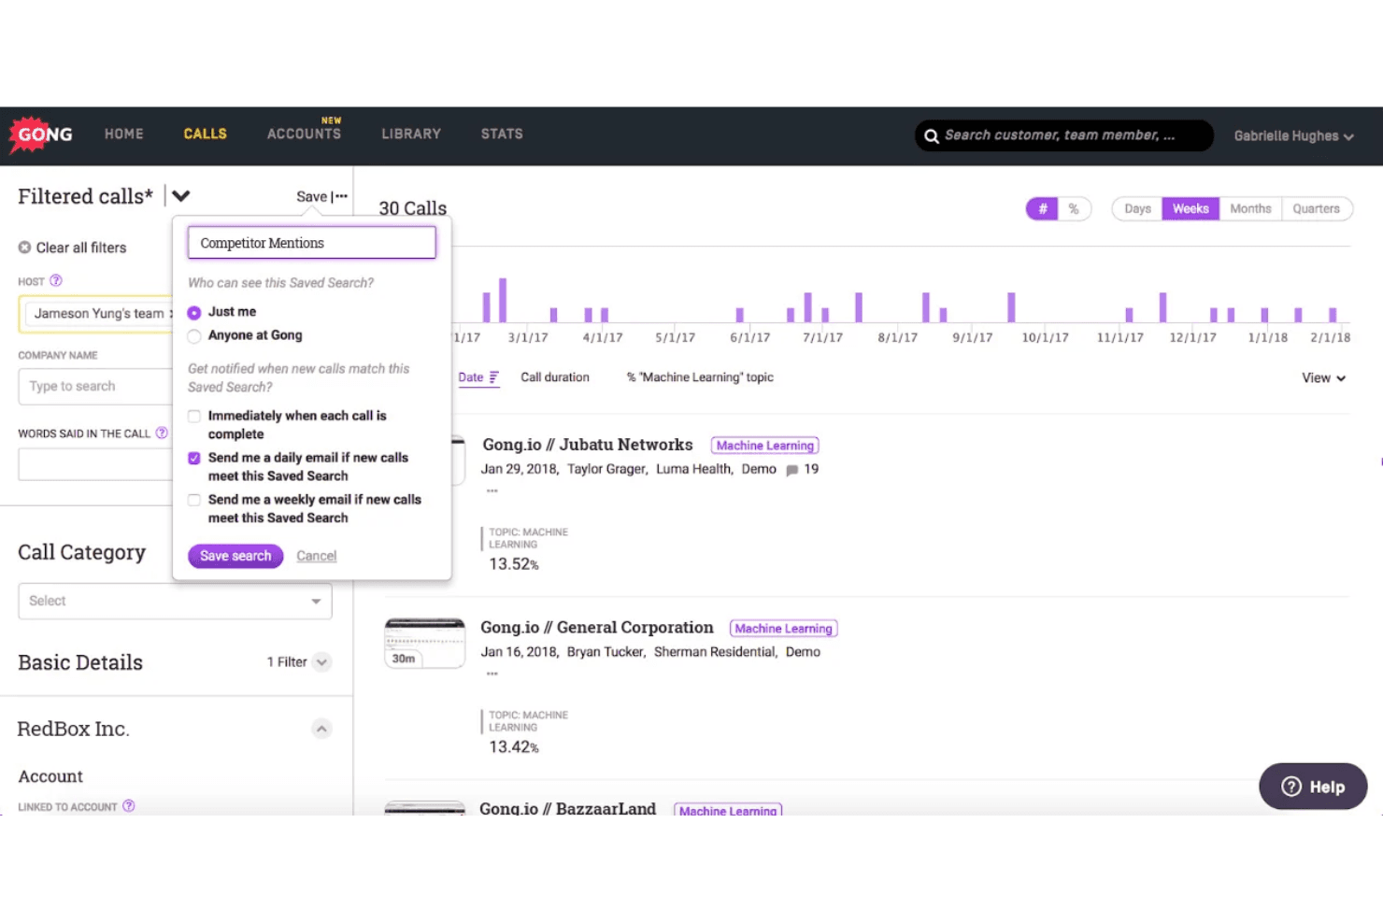1383x922 pixels.
Task: Click ellipsis under Jubatu Networks call
Action: (492, 491)
